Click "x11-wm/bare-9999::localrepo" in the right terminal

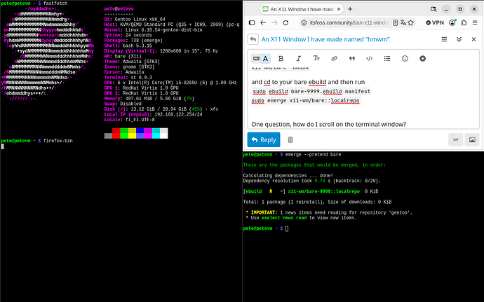(x=324, y=191)
